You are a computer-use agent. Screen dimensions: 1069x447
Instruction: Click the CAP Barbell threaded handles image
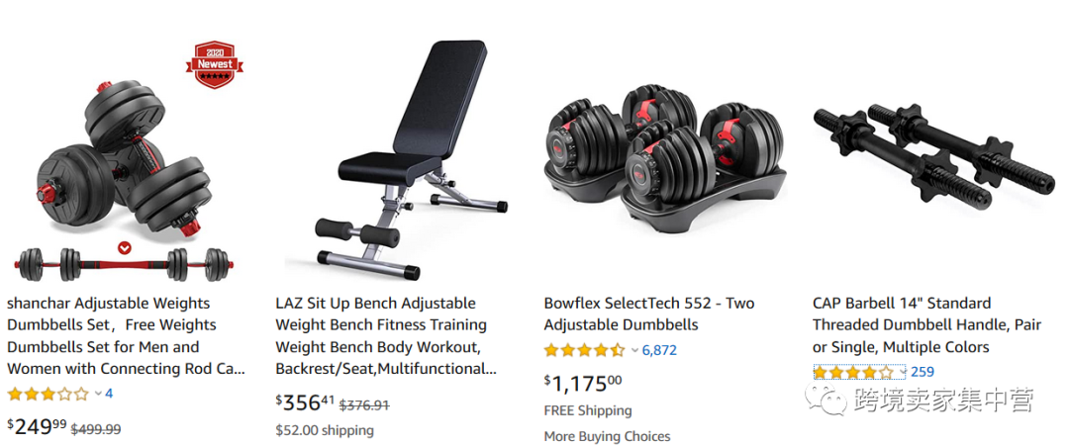pyautogui.click(x=934, y=155)
